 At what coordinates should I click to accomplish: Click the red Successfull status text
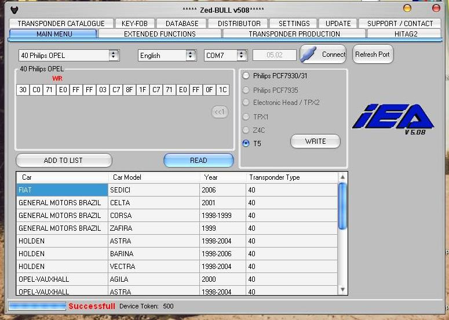[92, 306]
